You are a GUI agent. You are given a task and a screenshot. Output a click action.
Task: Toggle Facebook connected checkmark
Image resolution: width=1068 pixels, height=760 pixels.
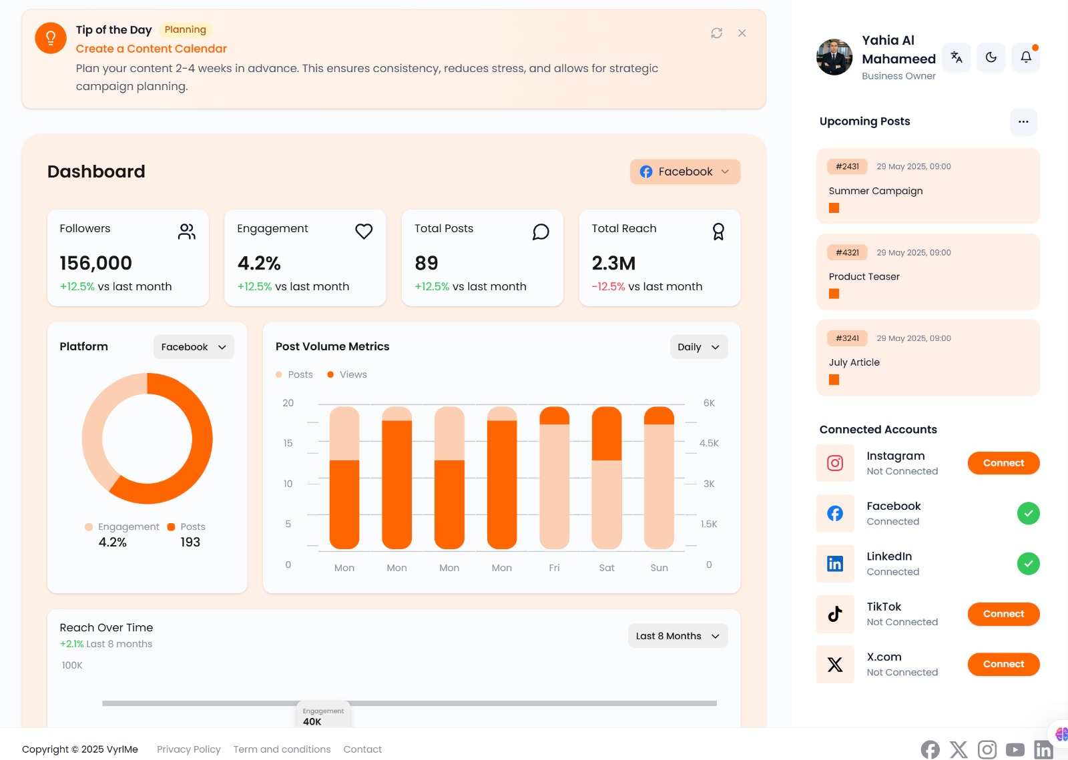point(1028,513)
